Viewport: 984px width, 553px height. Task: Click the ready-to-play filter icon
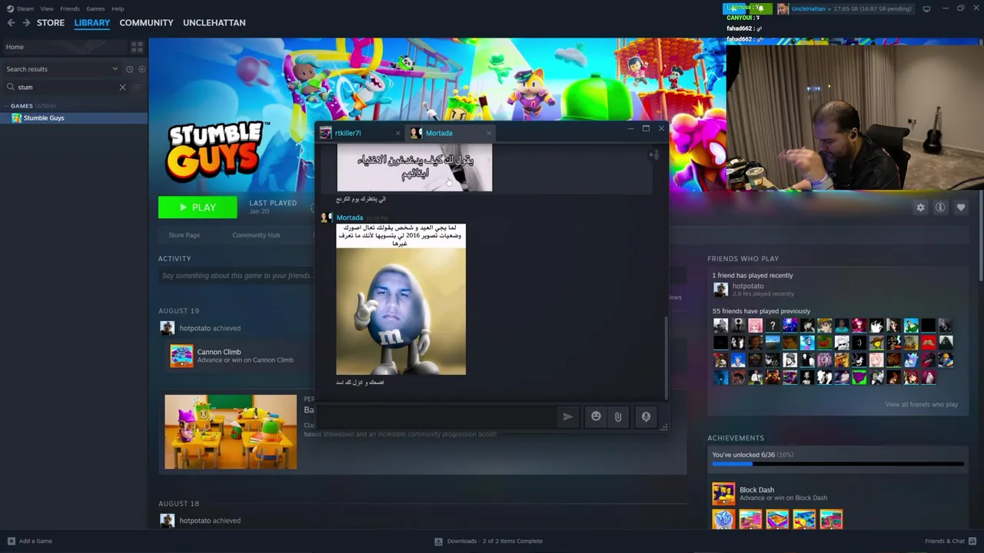click(x=141, y=69)
